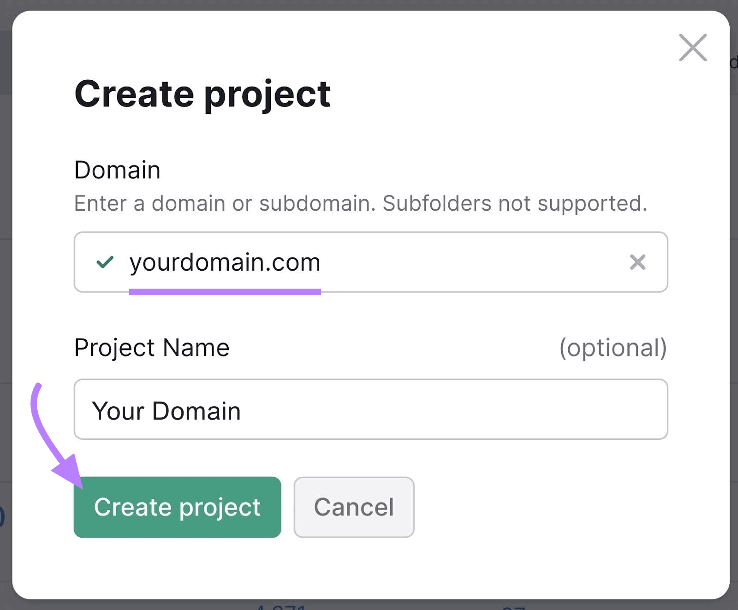Click the Project Name label
The image size is (738, 610).
click(152, 347)
